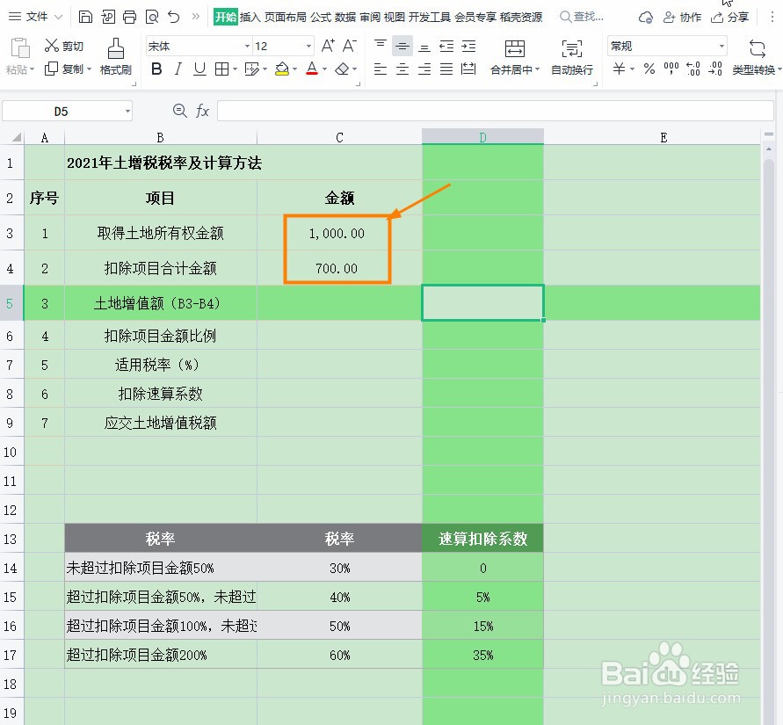Toggle italic formatting on
783x725 pixels.
[x=178, y=69]
